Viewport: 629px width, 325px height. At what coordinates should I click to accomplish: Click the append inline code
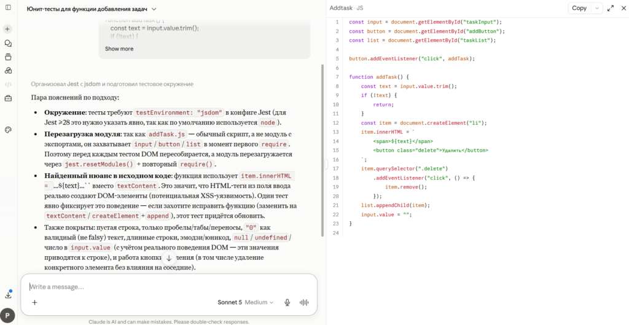[158, 216]
